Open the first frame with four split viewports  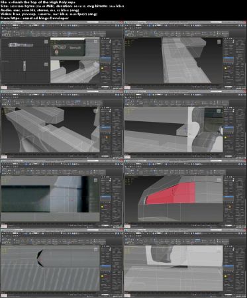pyautogui.click(x=62, y=55)
